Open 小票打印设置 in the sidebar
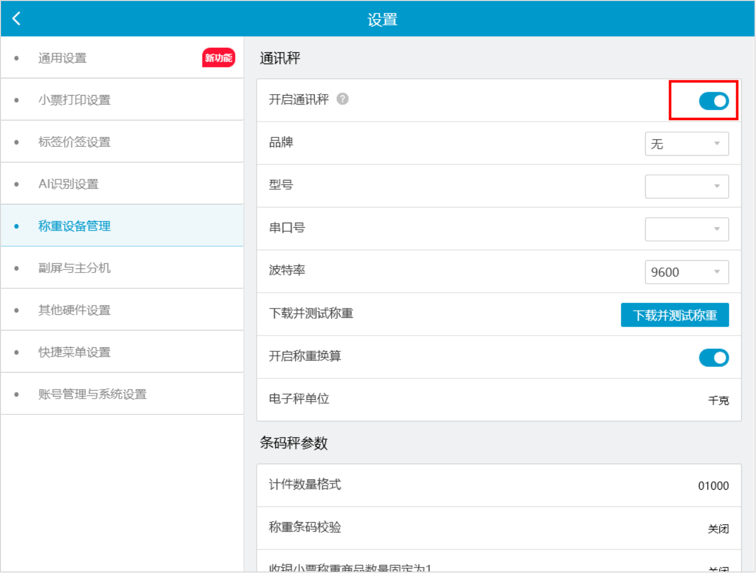The height and width of the screenshot is (573, 756). tap(122, 100)
